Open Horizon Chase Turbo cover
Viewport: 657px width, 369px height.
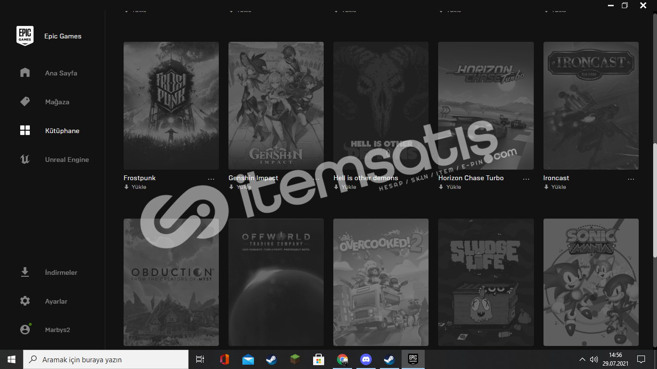click(x=486, y=106)
